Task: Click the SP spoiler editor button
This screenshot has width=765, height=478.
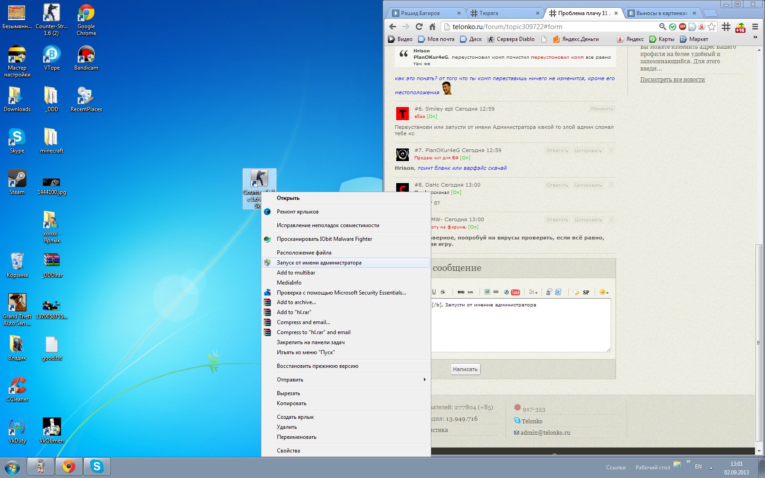Action: point(586,292)
